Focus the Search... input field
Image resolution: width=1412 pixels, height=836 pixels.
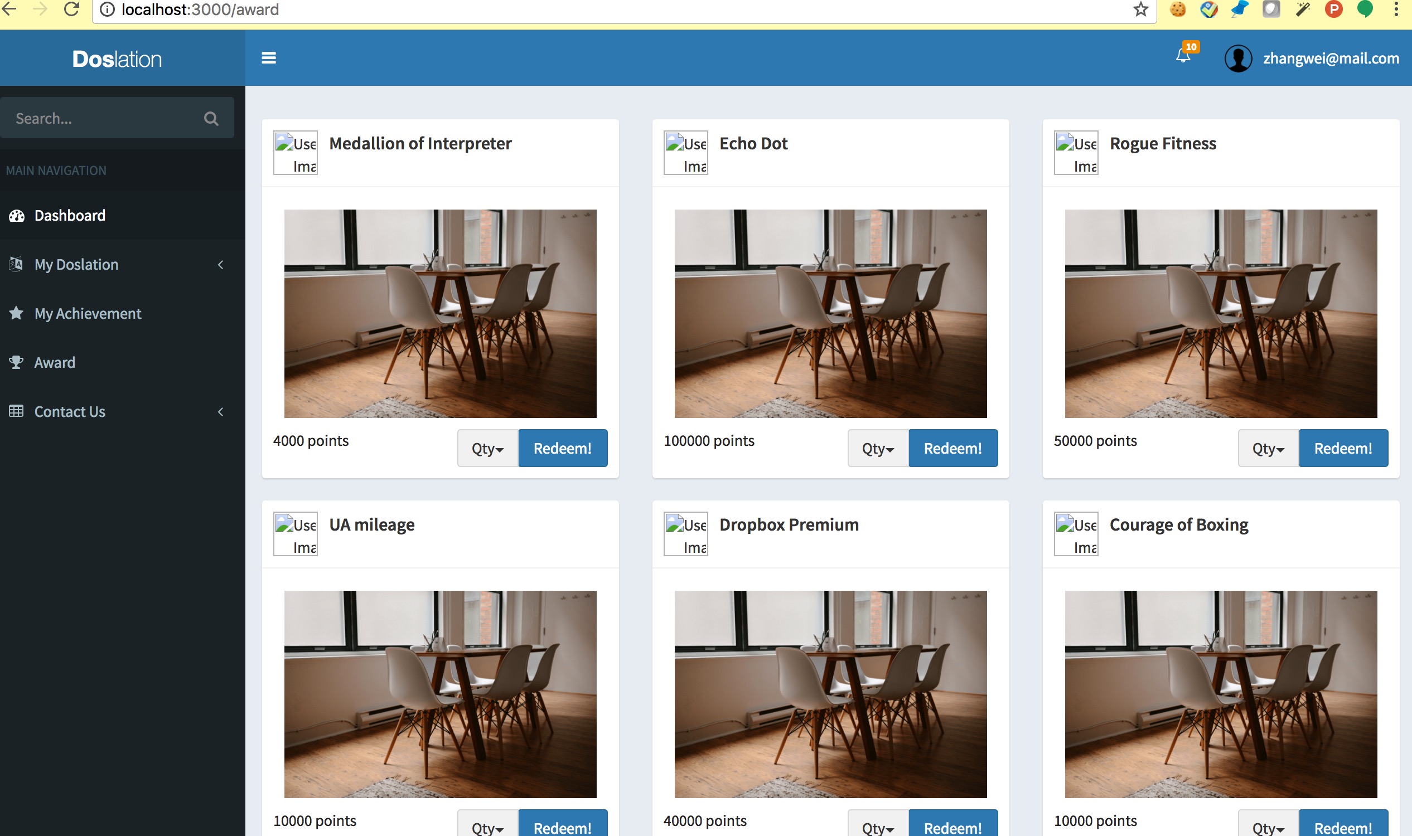click(x=101, y=118)
